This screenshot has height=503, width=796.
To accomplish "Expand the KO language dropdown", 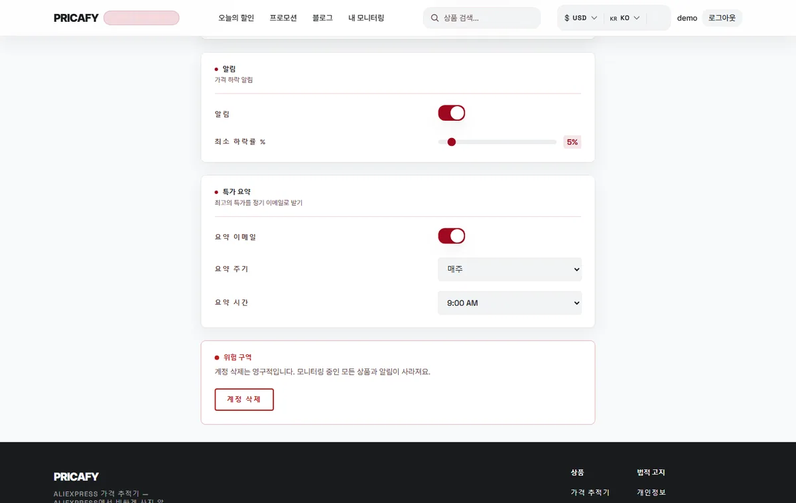I will [x=624, y=18].
